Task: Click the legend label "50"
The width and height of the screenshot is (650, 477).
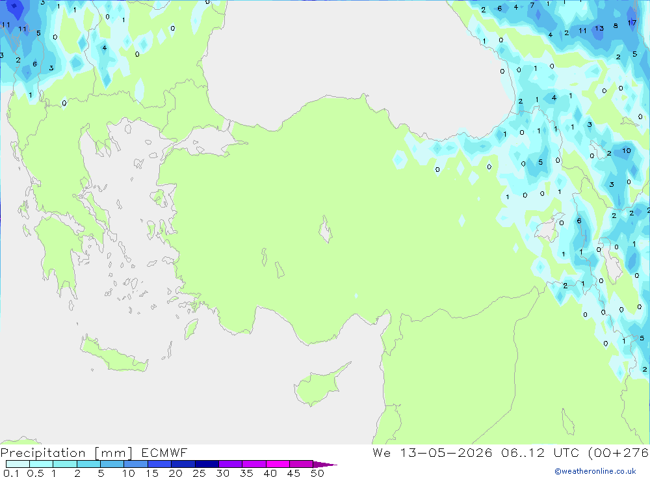Action: point(318,473)
